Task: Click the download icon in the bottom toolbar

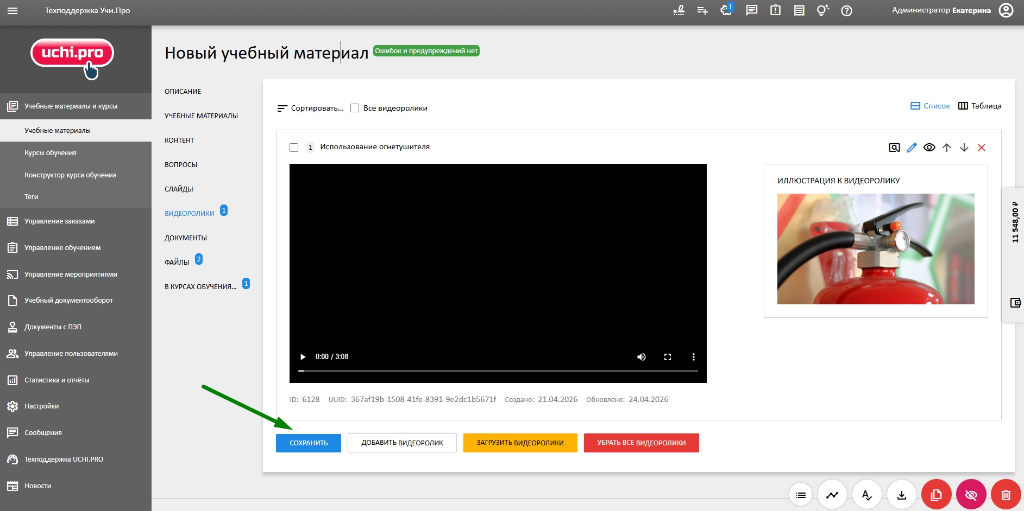Action: [901, 494]
